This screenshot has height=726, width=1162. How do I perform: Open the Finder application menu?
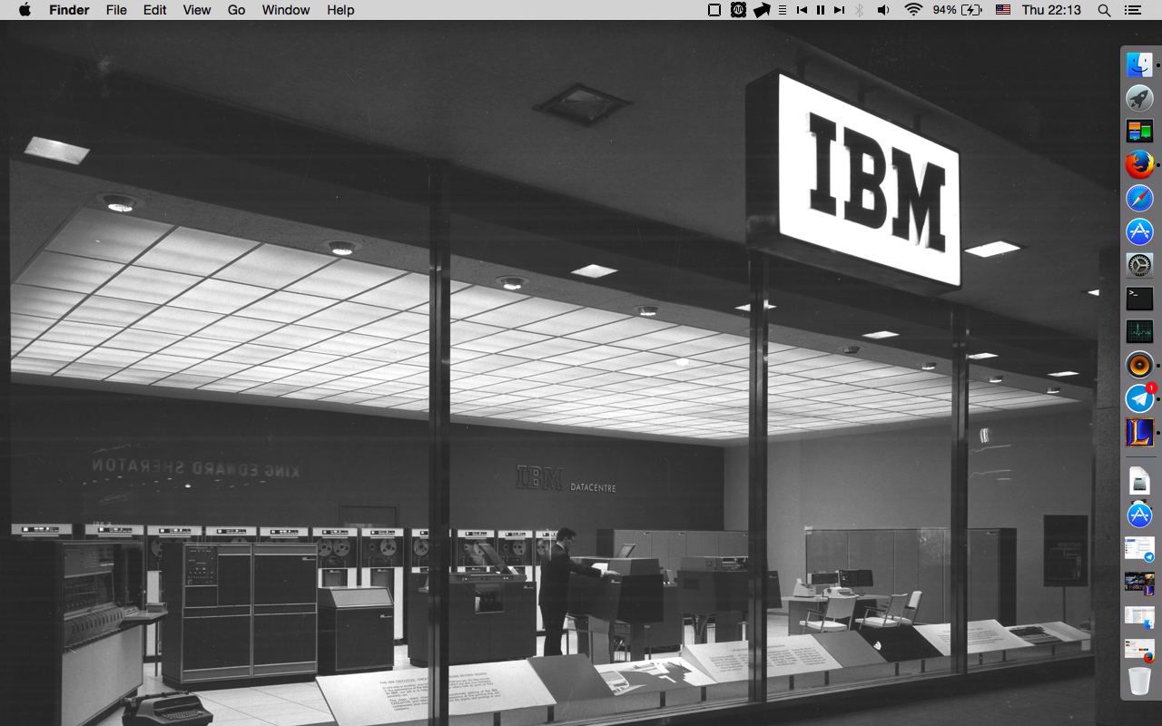tap(69, 10)
